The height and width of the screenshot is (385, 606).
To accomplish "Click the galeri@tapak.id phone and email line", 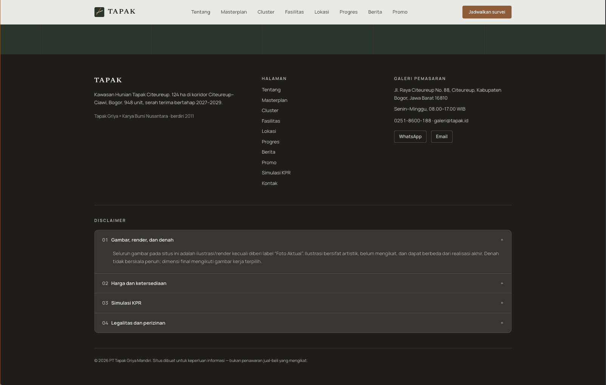I will pyautogui.click(x=431, y=121).
